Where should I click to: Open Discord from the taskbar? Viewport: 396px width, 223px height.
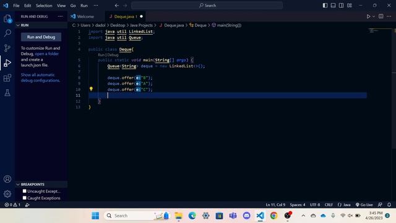246,216
